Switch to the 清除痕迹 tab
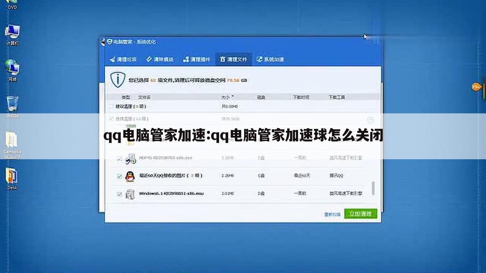The height and width of the screenshot is (273, 486). click(160, 60)
